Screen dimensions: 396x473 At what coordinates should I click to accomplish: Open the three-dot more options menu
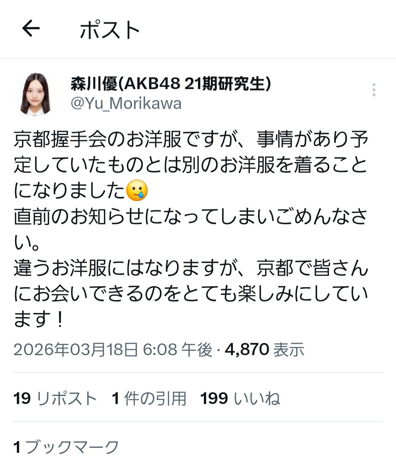374,90
